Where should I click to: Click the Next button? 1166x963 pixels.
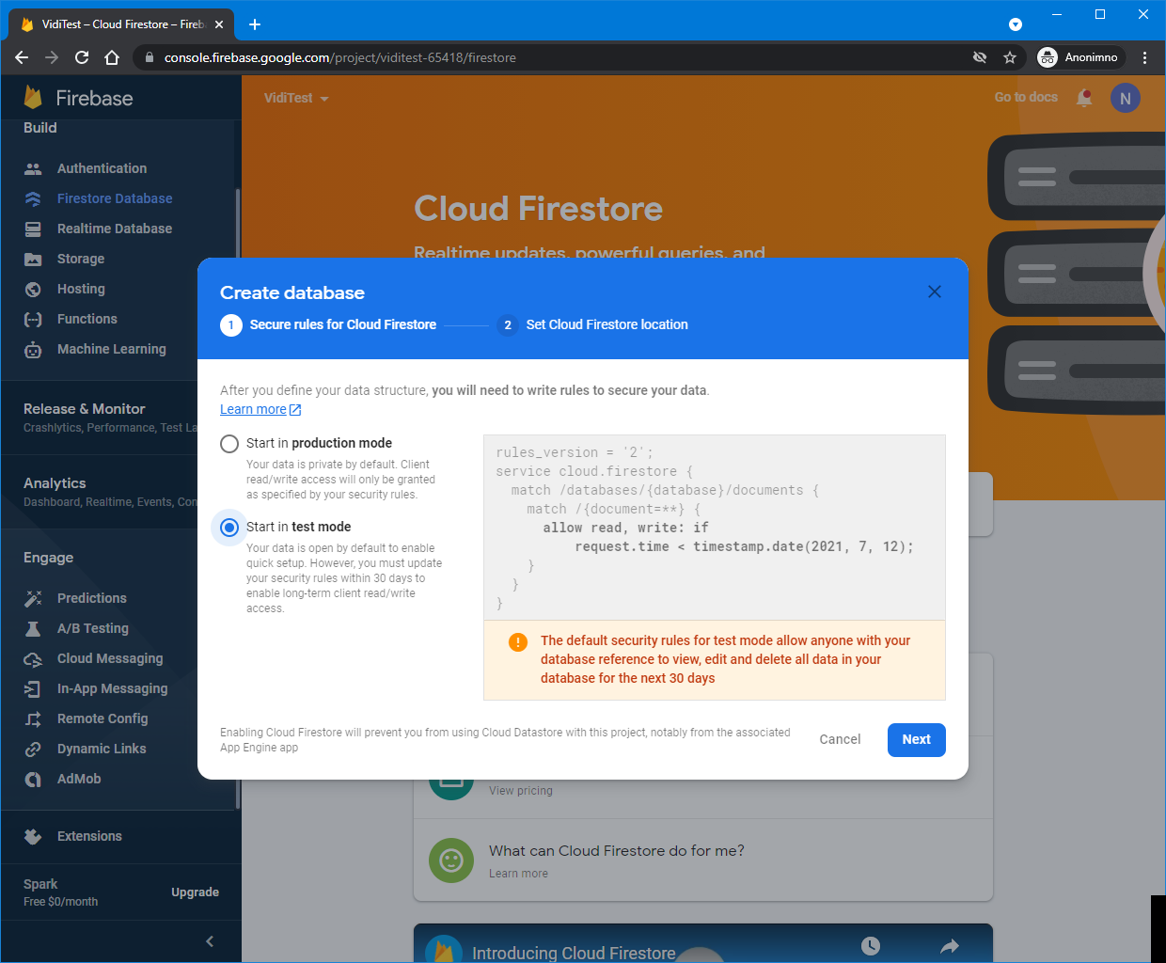click(x=917, y=739)
